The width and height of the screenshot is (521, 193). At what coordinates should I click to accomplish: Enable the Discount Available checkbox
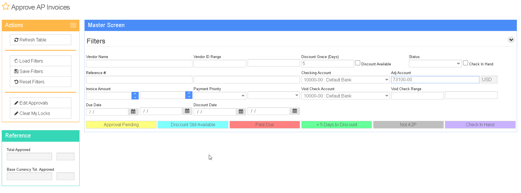pyautogui.click(x=358, y=63)
